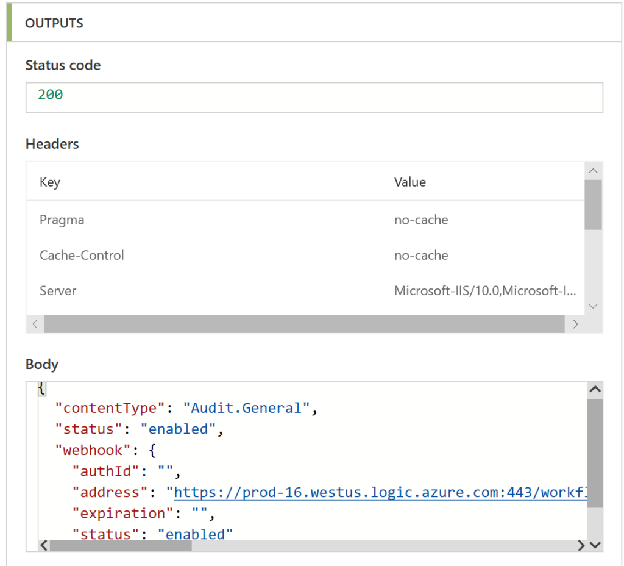Click the Body panel scroll down arrow
Image resolution: width=624 pixels, height=566 pixels.
595,545
